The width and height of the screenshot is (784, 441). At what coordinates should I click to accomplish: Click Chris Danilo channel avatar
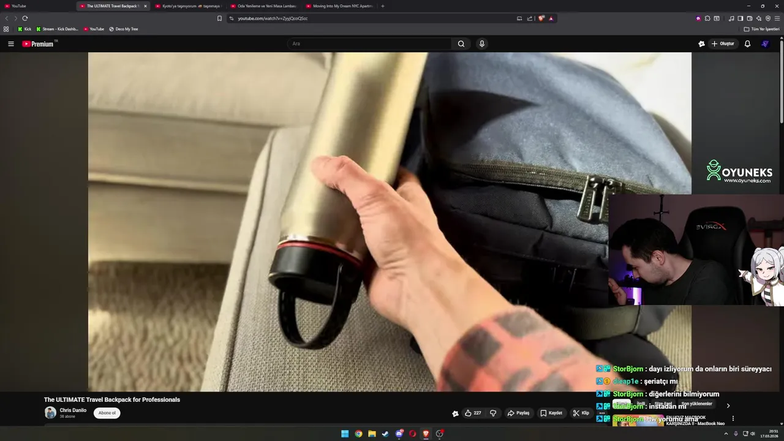[50, 413]
